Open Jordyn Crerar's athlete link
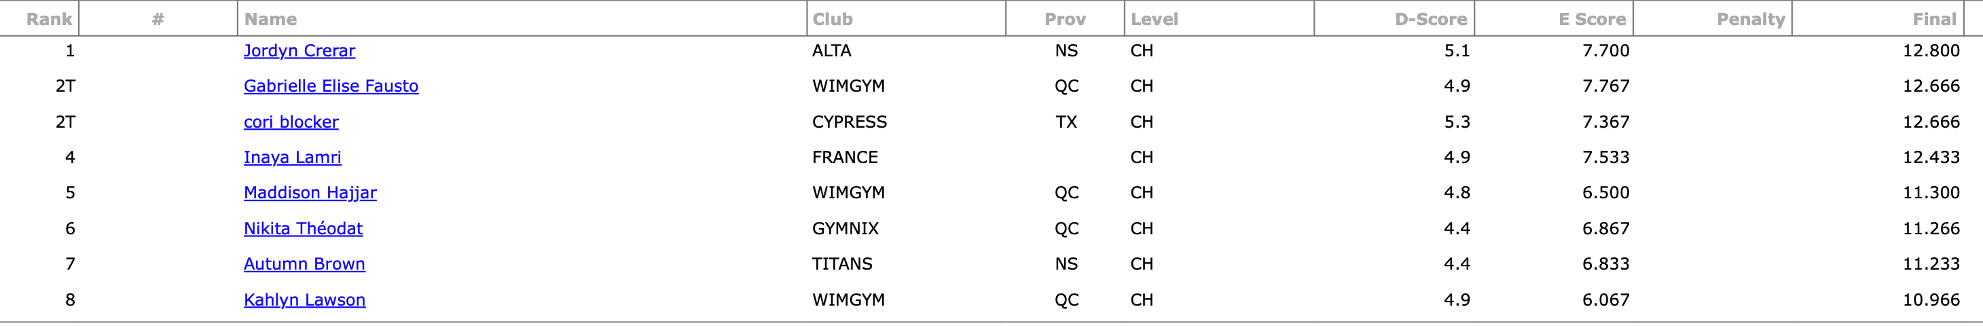This screenshot has height=326, width=1983. pos(299,51)
